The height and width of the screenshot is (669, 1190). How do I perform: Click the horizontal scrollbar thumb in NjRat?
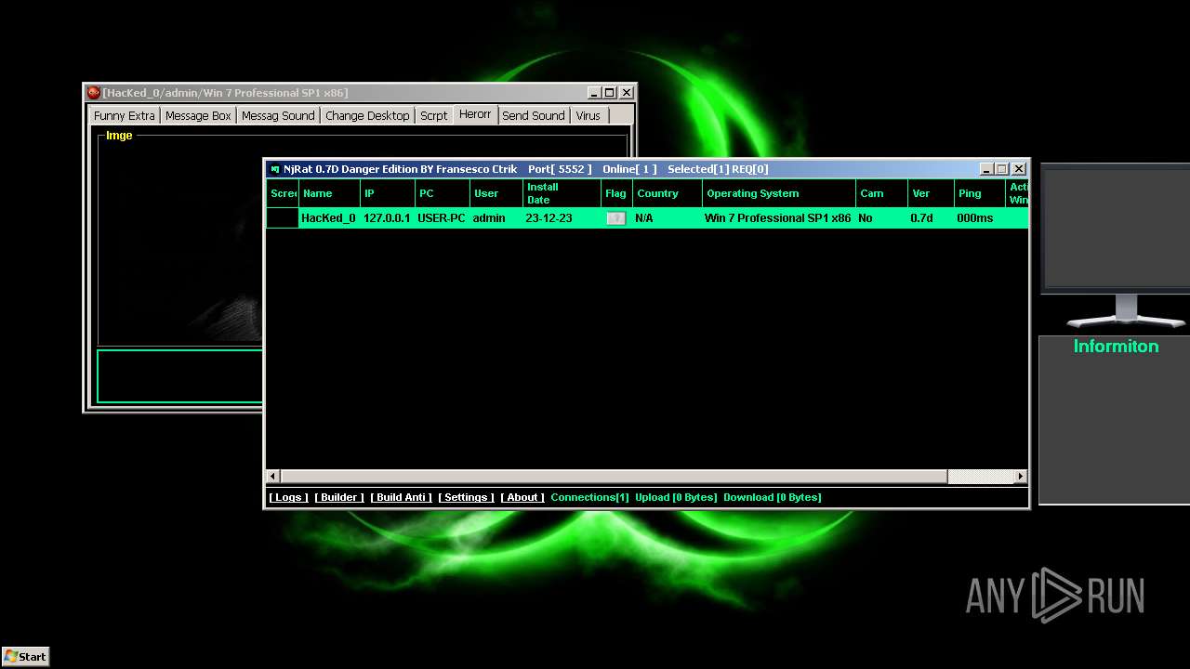coord(614,477)
